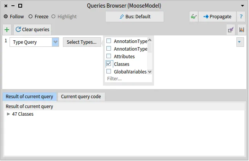The image size is (249, 161).
Task: Click the import queries icon button
Action: (231, 30)
